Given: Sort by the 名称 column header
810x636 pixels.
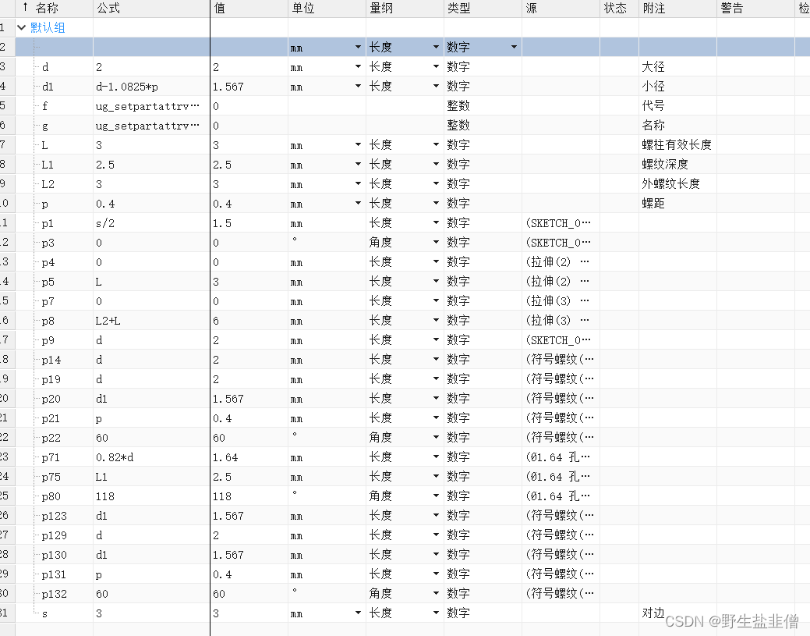Looking at the screenshot, I should pyautogui.click(x=47, y=9).
